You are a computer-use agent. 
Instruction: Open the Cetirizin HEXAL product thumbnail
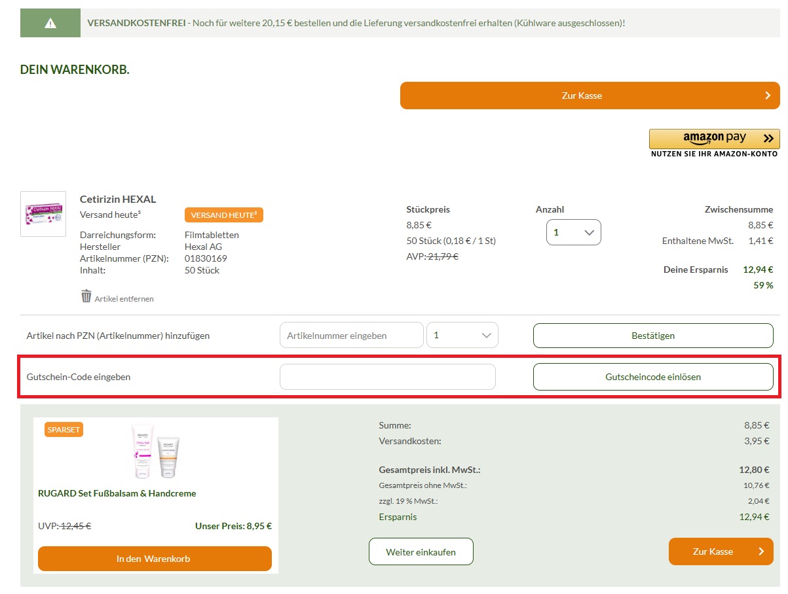(x=43, y=214)
